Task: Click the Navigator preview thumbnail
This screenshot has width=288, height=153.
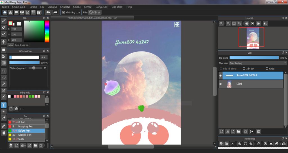Action: click(x=253, y=38)
